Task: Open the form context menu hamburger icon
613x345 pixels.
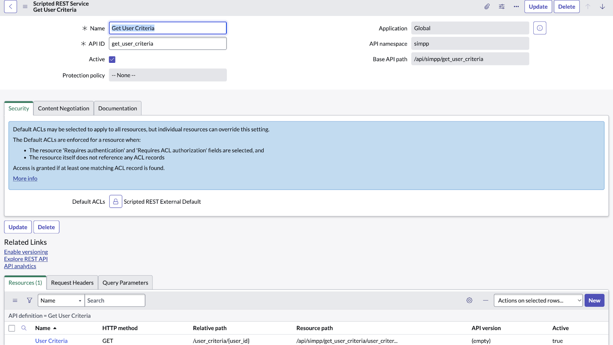Action: click(25, 7)
